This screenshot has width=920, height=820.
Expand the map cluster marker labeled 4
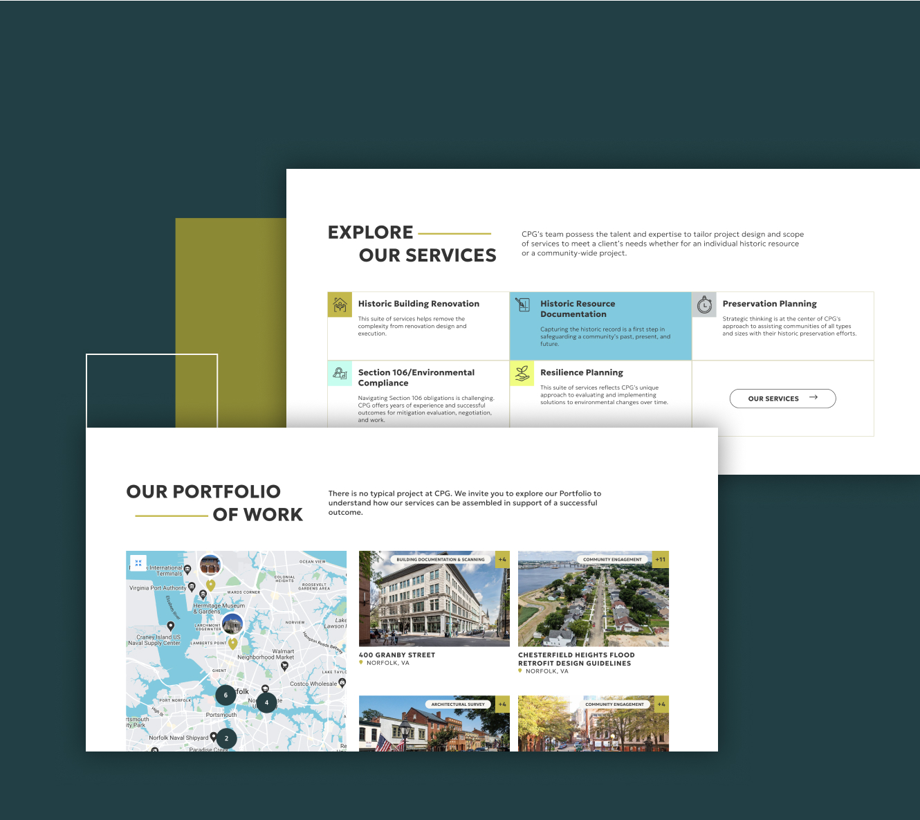point(266,702)
